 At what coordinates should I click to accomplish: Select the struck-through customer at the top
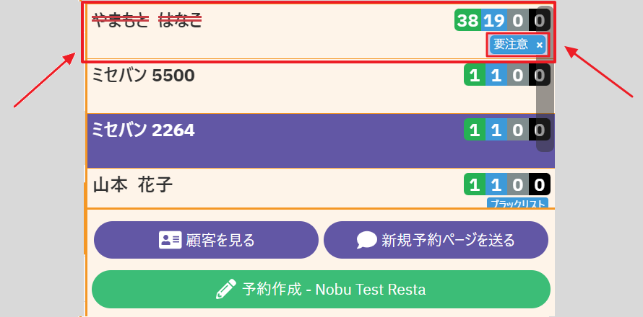(147, 21)
